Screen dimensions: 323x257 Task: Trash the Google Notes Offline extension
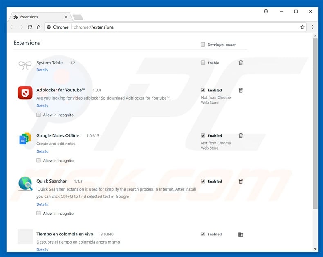click(x=241, y=136)
